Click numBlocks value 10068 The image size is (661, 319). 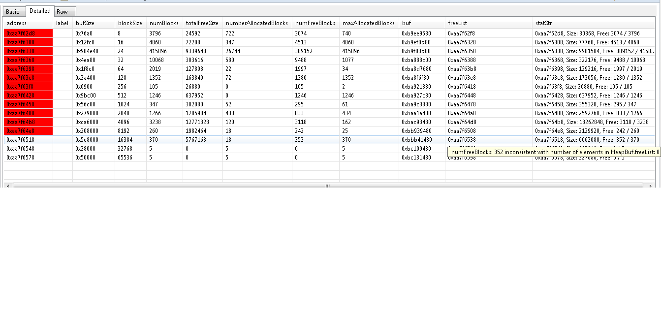[x=157, y=60]
